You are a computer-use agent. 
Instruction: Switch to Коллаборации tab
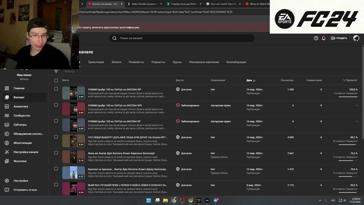click(236, 62)
